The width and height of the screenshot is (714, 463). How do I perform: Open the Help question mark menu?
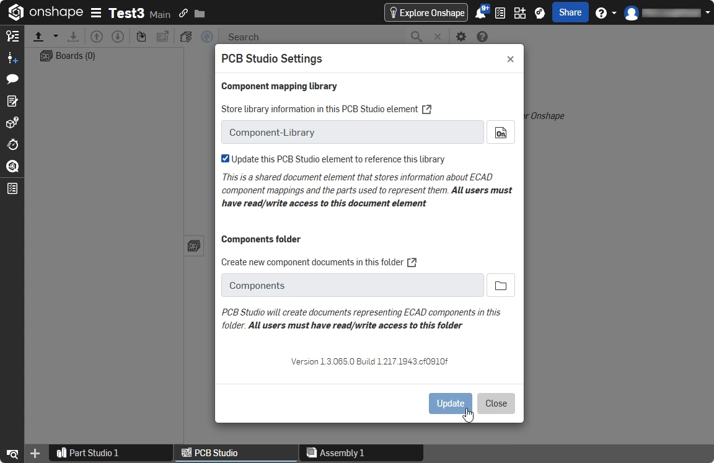point(601,13)
